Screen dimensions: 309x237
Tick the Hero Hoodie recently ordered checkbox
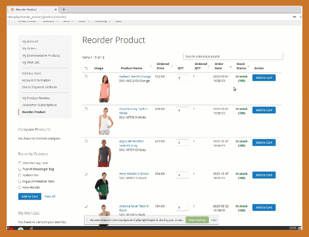coord(20,187)
